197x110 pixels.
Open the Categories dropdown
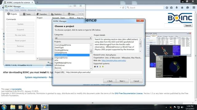coord(73,38)
